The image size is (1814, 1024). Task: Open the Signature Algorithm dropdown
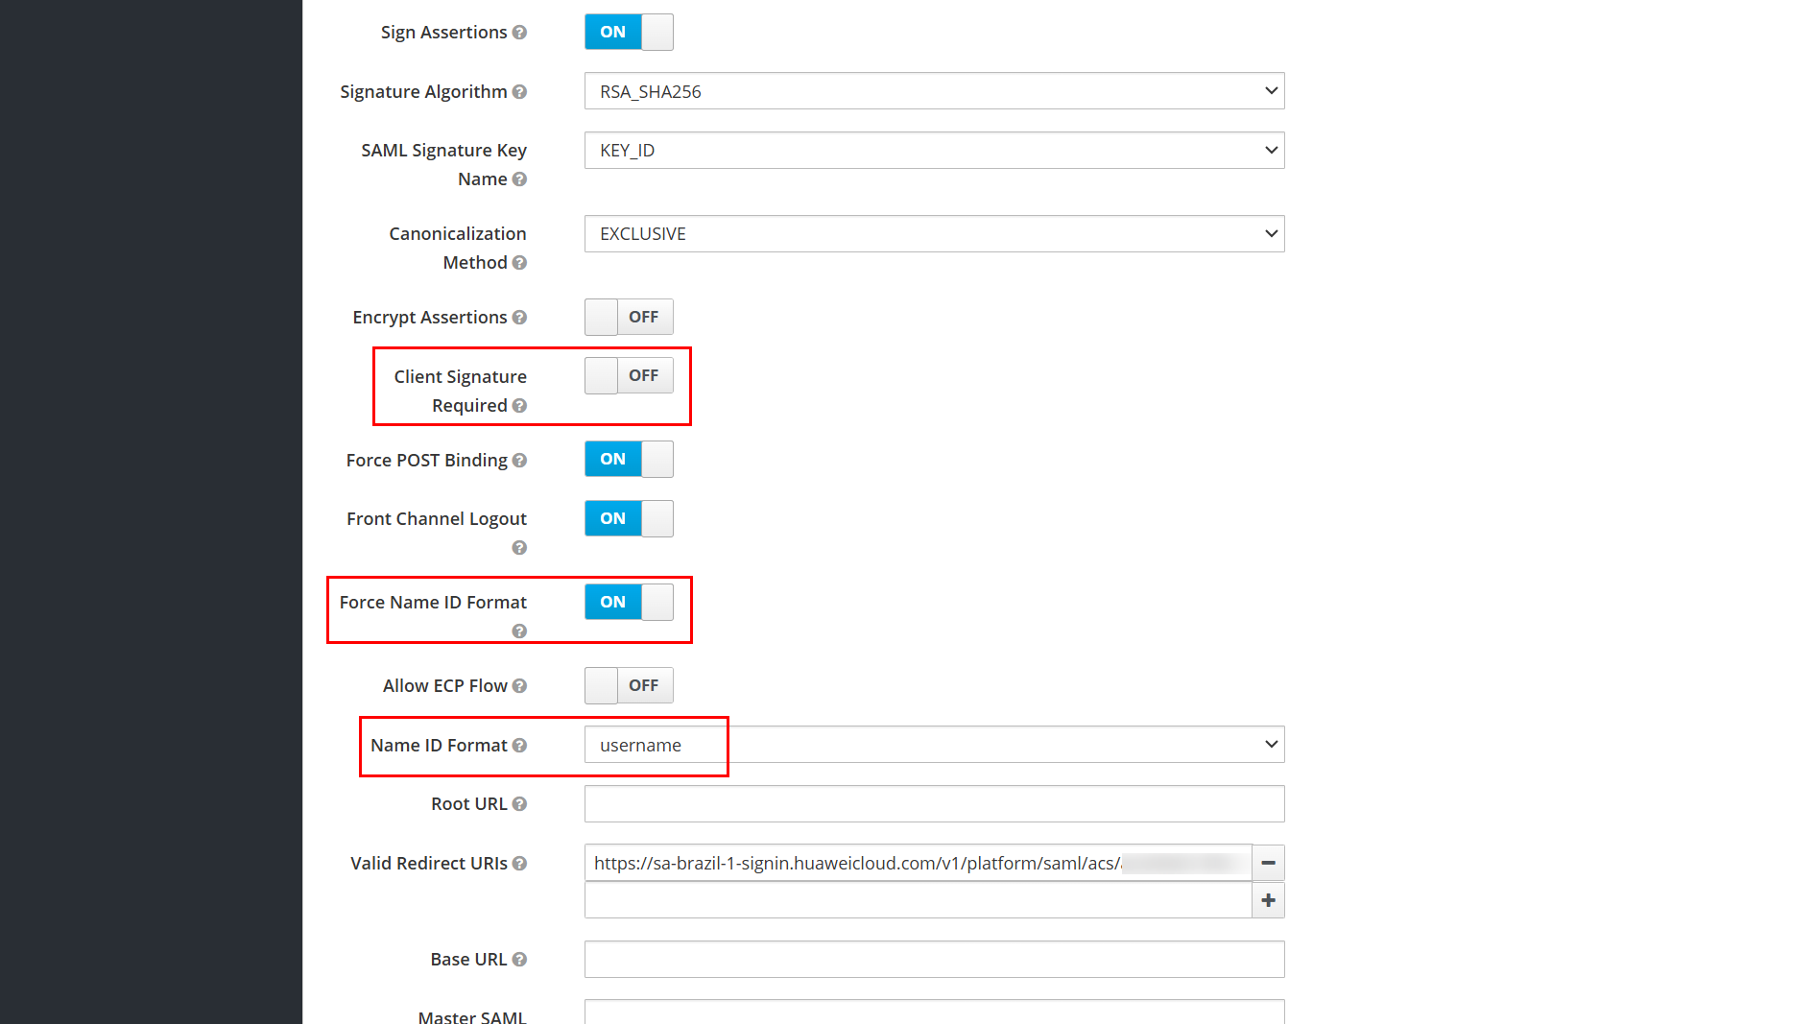click(x=934, y=91)
